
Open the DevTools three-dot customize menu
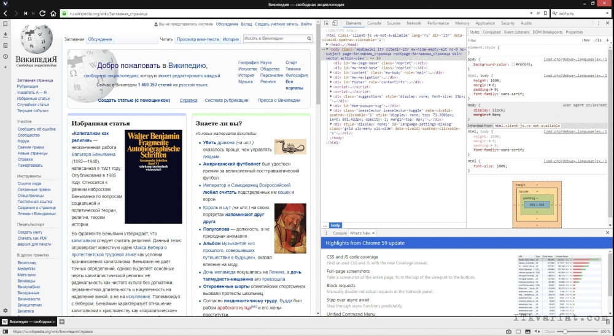[x=599, y=23]
